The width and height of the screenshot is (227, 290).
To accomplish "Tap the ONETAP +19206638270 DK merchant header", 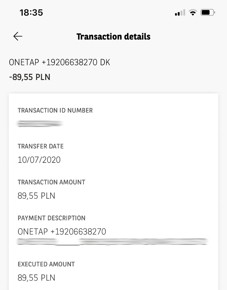I will click(60, 62).
